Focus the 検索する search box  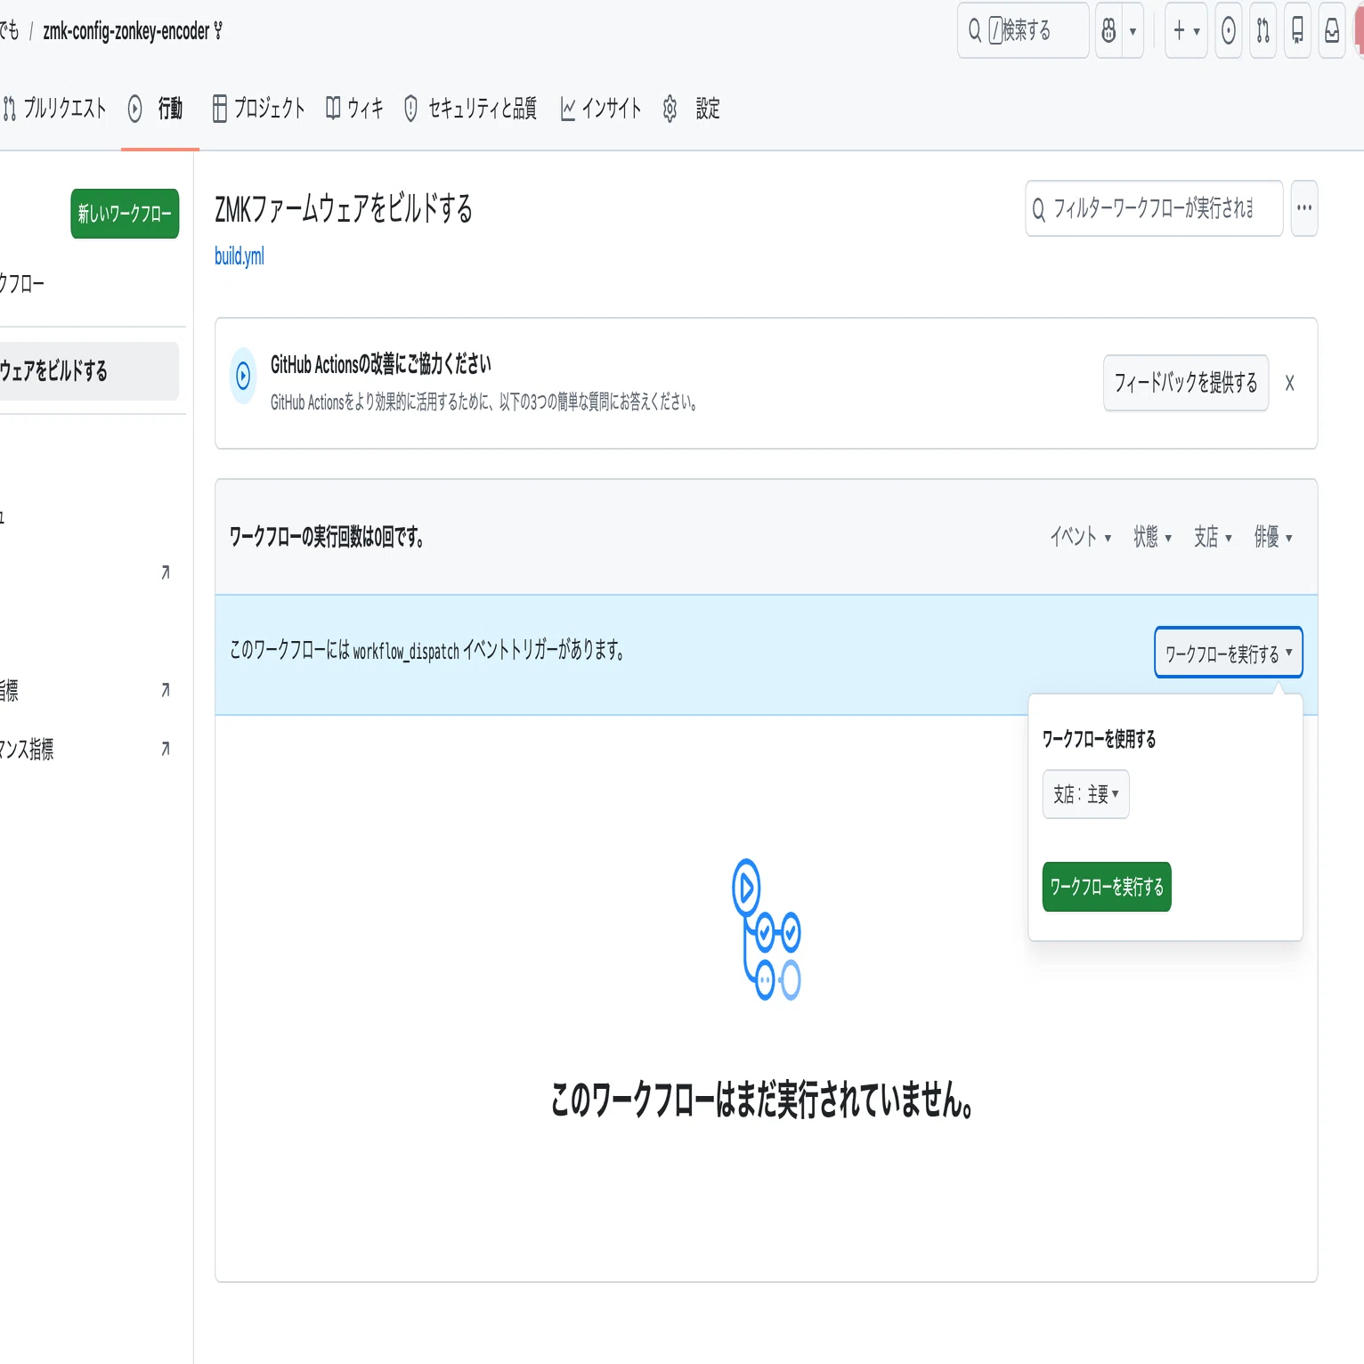(x=1023, y=31)
